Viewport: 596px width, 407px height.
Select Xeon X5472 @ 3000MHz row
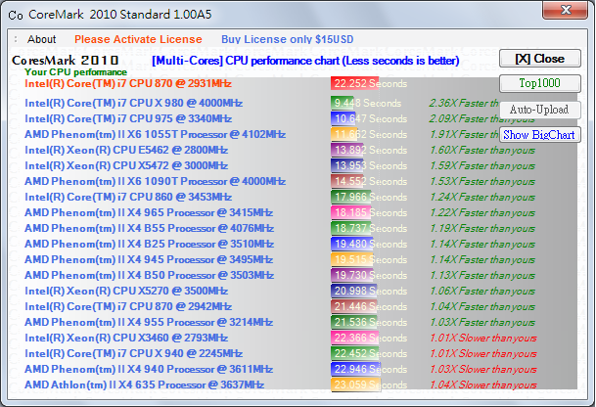tap(126, 165)
